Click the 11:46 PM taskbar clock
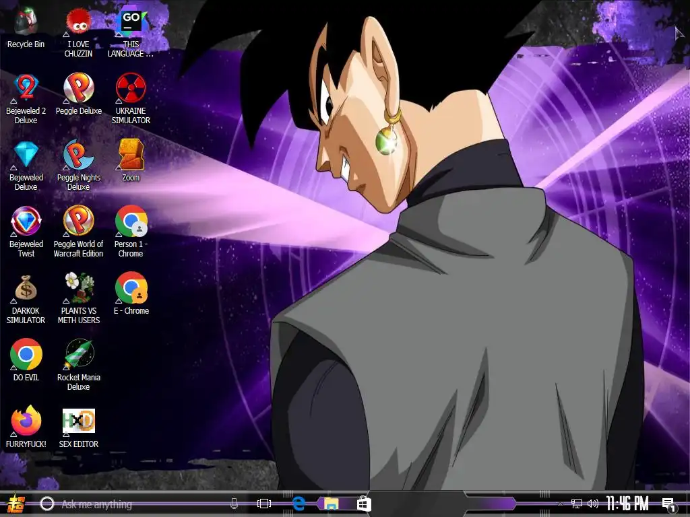690x517 pixels. [627, 504]
